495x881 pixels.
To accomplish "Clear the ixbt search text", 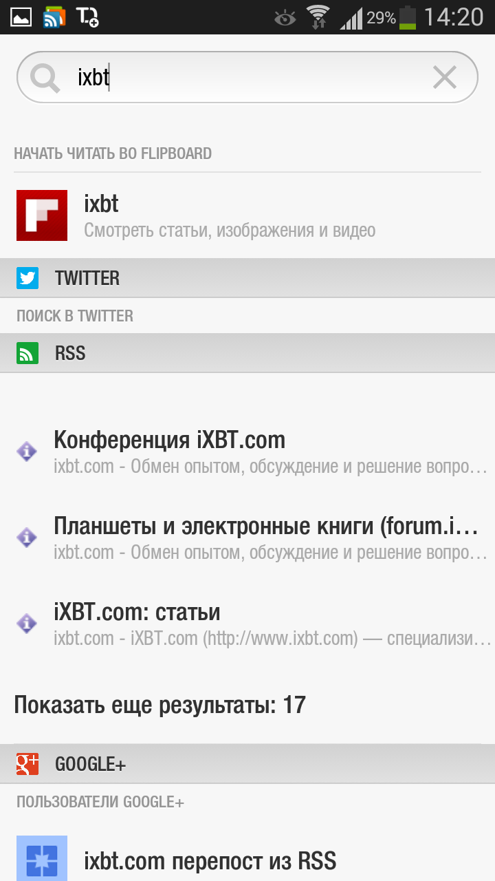I will [445, 78].
